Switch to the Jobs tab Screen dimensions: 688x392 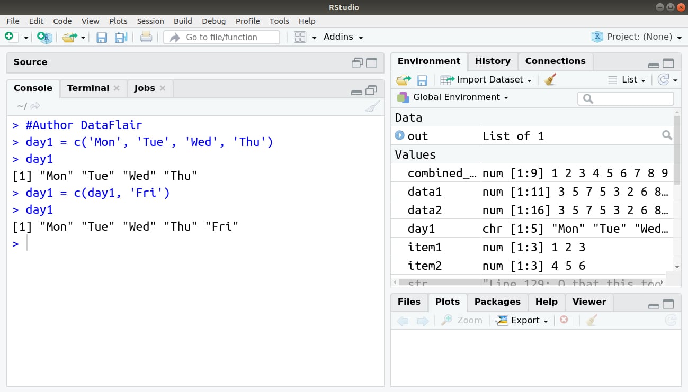[x=145, y=88]
